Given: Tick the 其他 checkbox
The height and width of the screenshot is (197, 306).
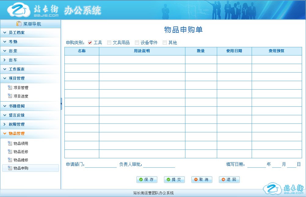Looking at the screenshot, I should 165,43.
